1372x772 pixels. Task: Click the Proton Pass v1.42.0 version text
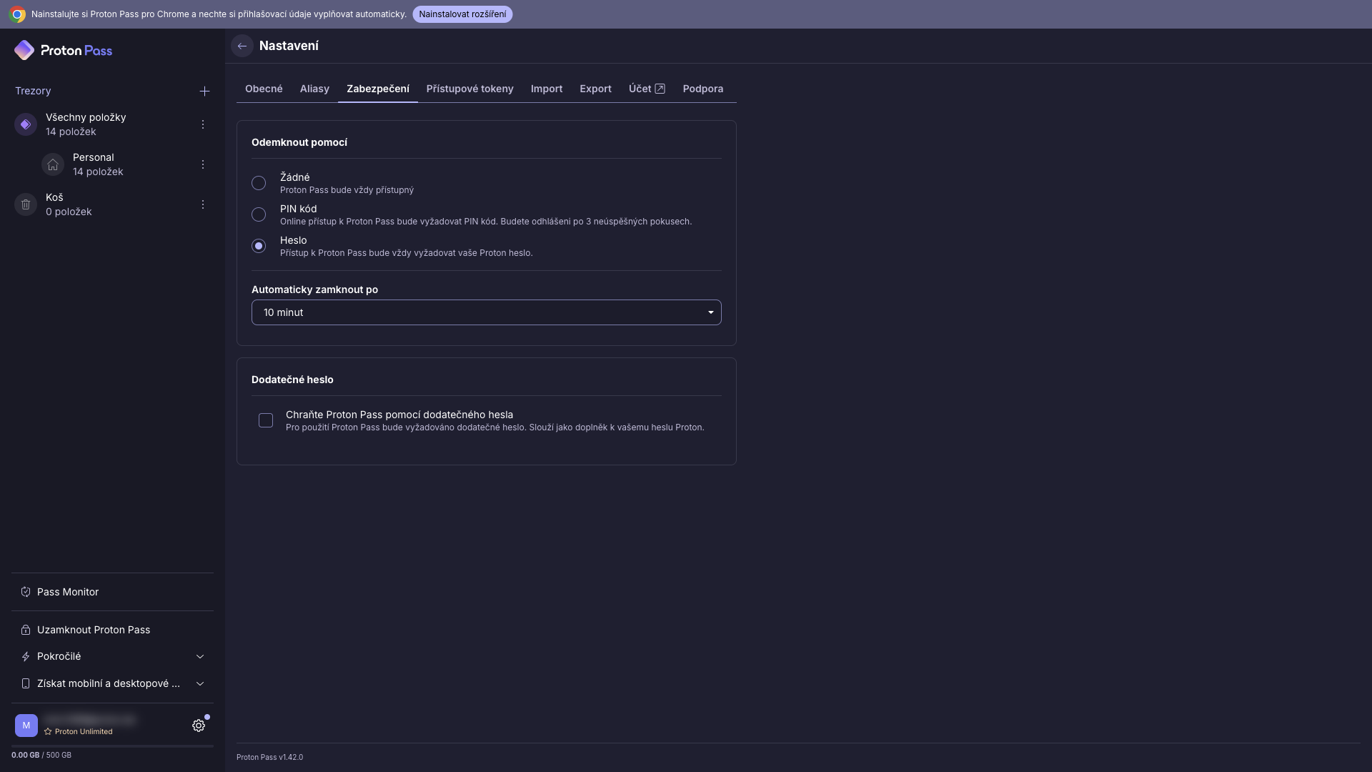point(269,757)
